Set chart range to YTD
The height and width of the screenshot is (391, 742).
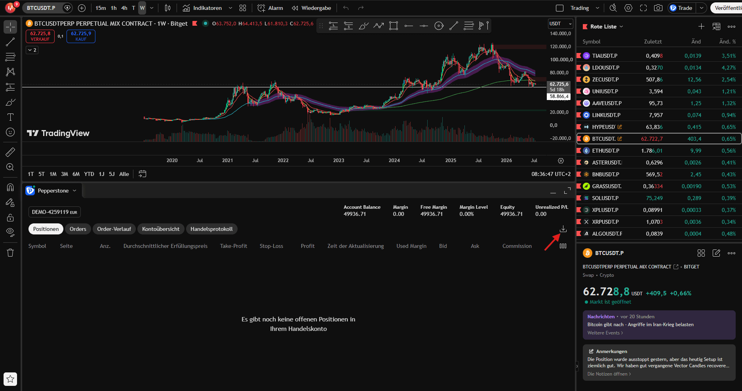(x=89, y=174)
